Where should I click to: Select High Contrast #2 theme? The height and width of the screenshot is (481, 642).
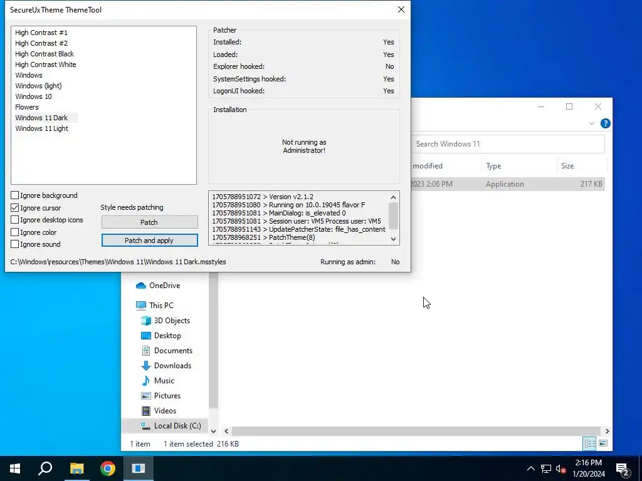tap(41, 43)
